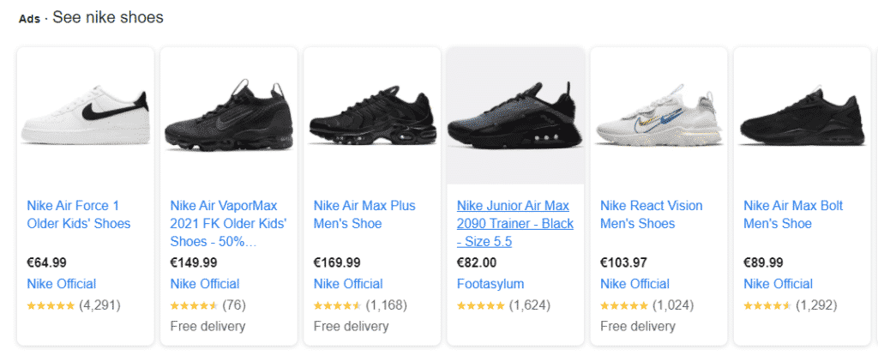Screen dimensions: 878x356
Task: Click the €103.97 price on React Vision
Action: pos(623,262)
